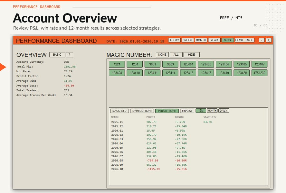The height and width of the screenshot is (193, 286).
Task: Toggle magic number 123407
Action: point(259,64)
